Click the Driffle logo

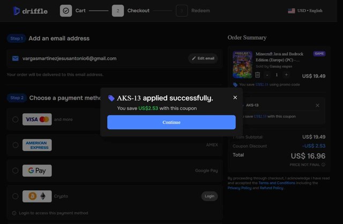30,11
